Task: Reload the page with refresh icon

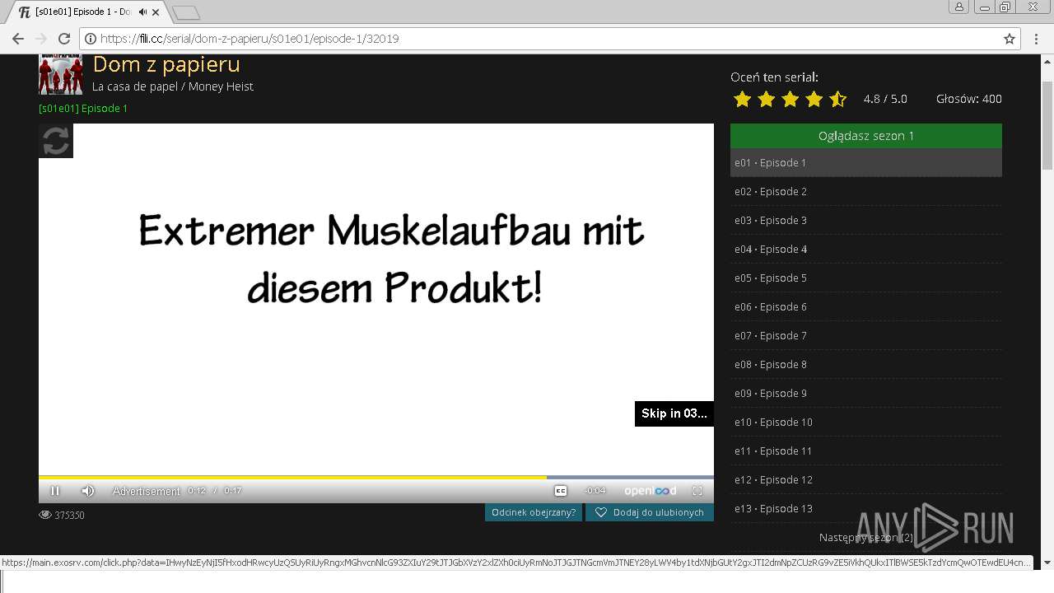Action: (x=64, y=39)
